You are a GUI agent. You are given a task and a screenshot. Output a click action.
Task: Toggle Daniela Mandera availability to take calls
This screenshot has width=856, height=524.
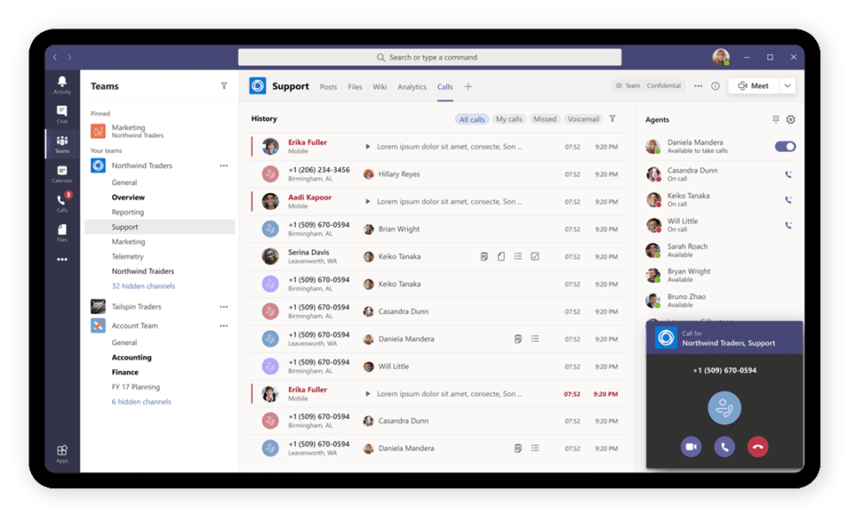pos(785,146)
